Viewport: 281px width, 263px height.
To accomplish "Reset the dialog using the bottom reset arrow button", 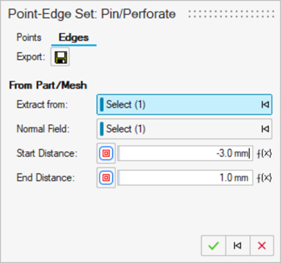I will click(x=237, y=245).
